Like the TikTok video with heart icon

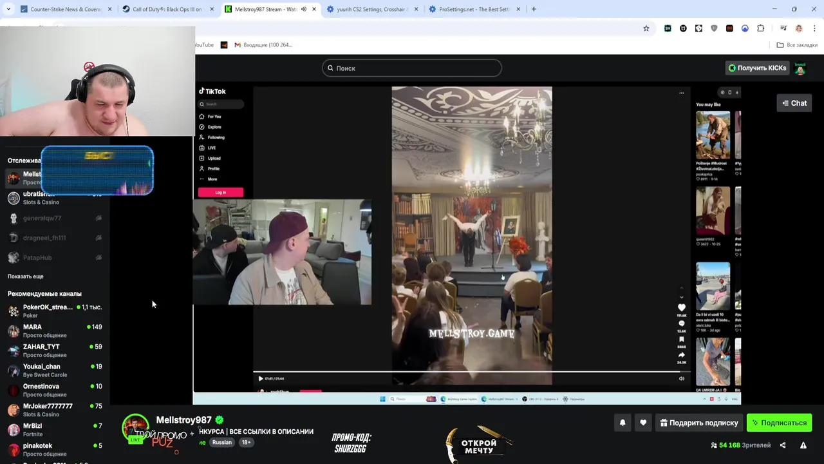tap(682, 307)
